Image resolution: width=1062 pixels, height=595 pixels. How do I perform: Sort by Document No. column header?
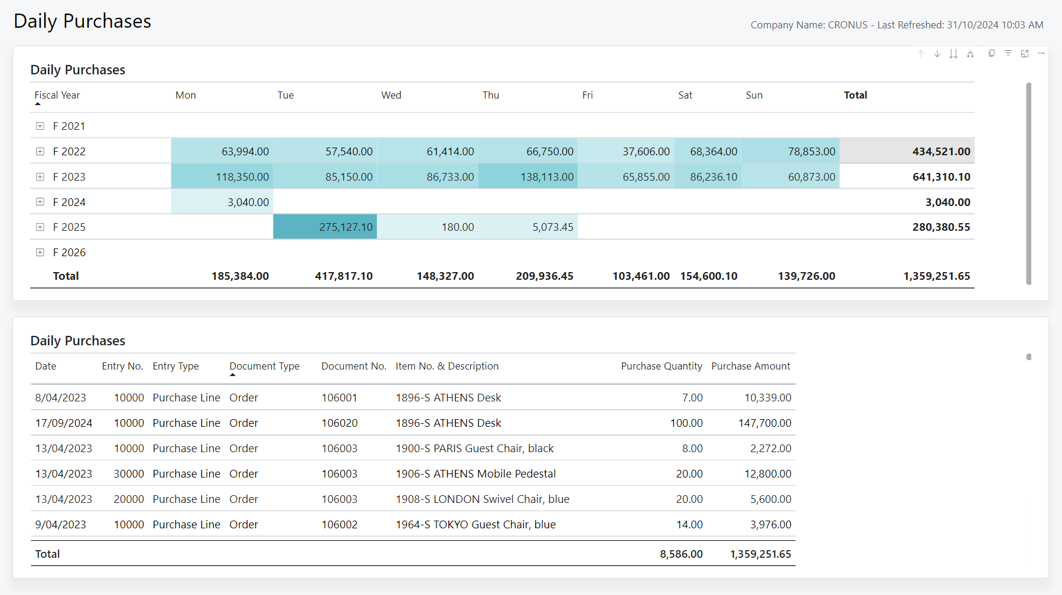click(354, 366)
